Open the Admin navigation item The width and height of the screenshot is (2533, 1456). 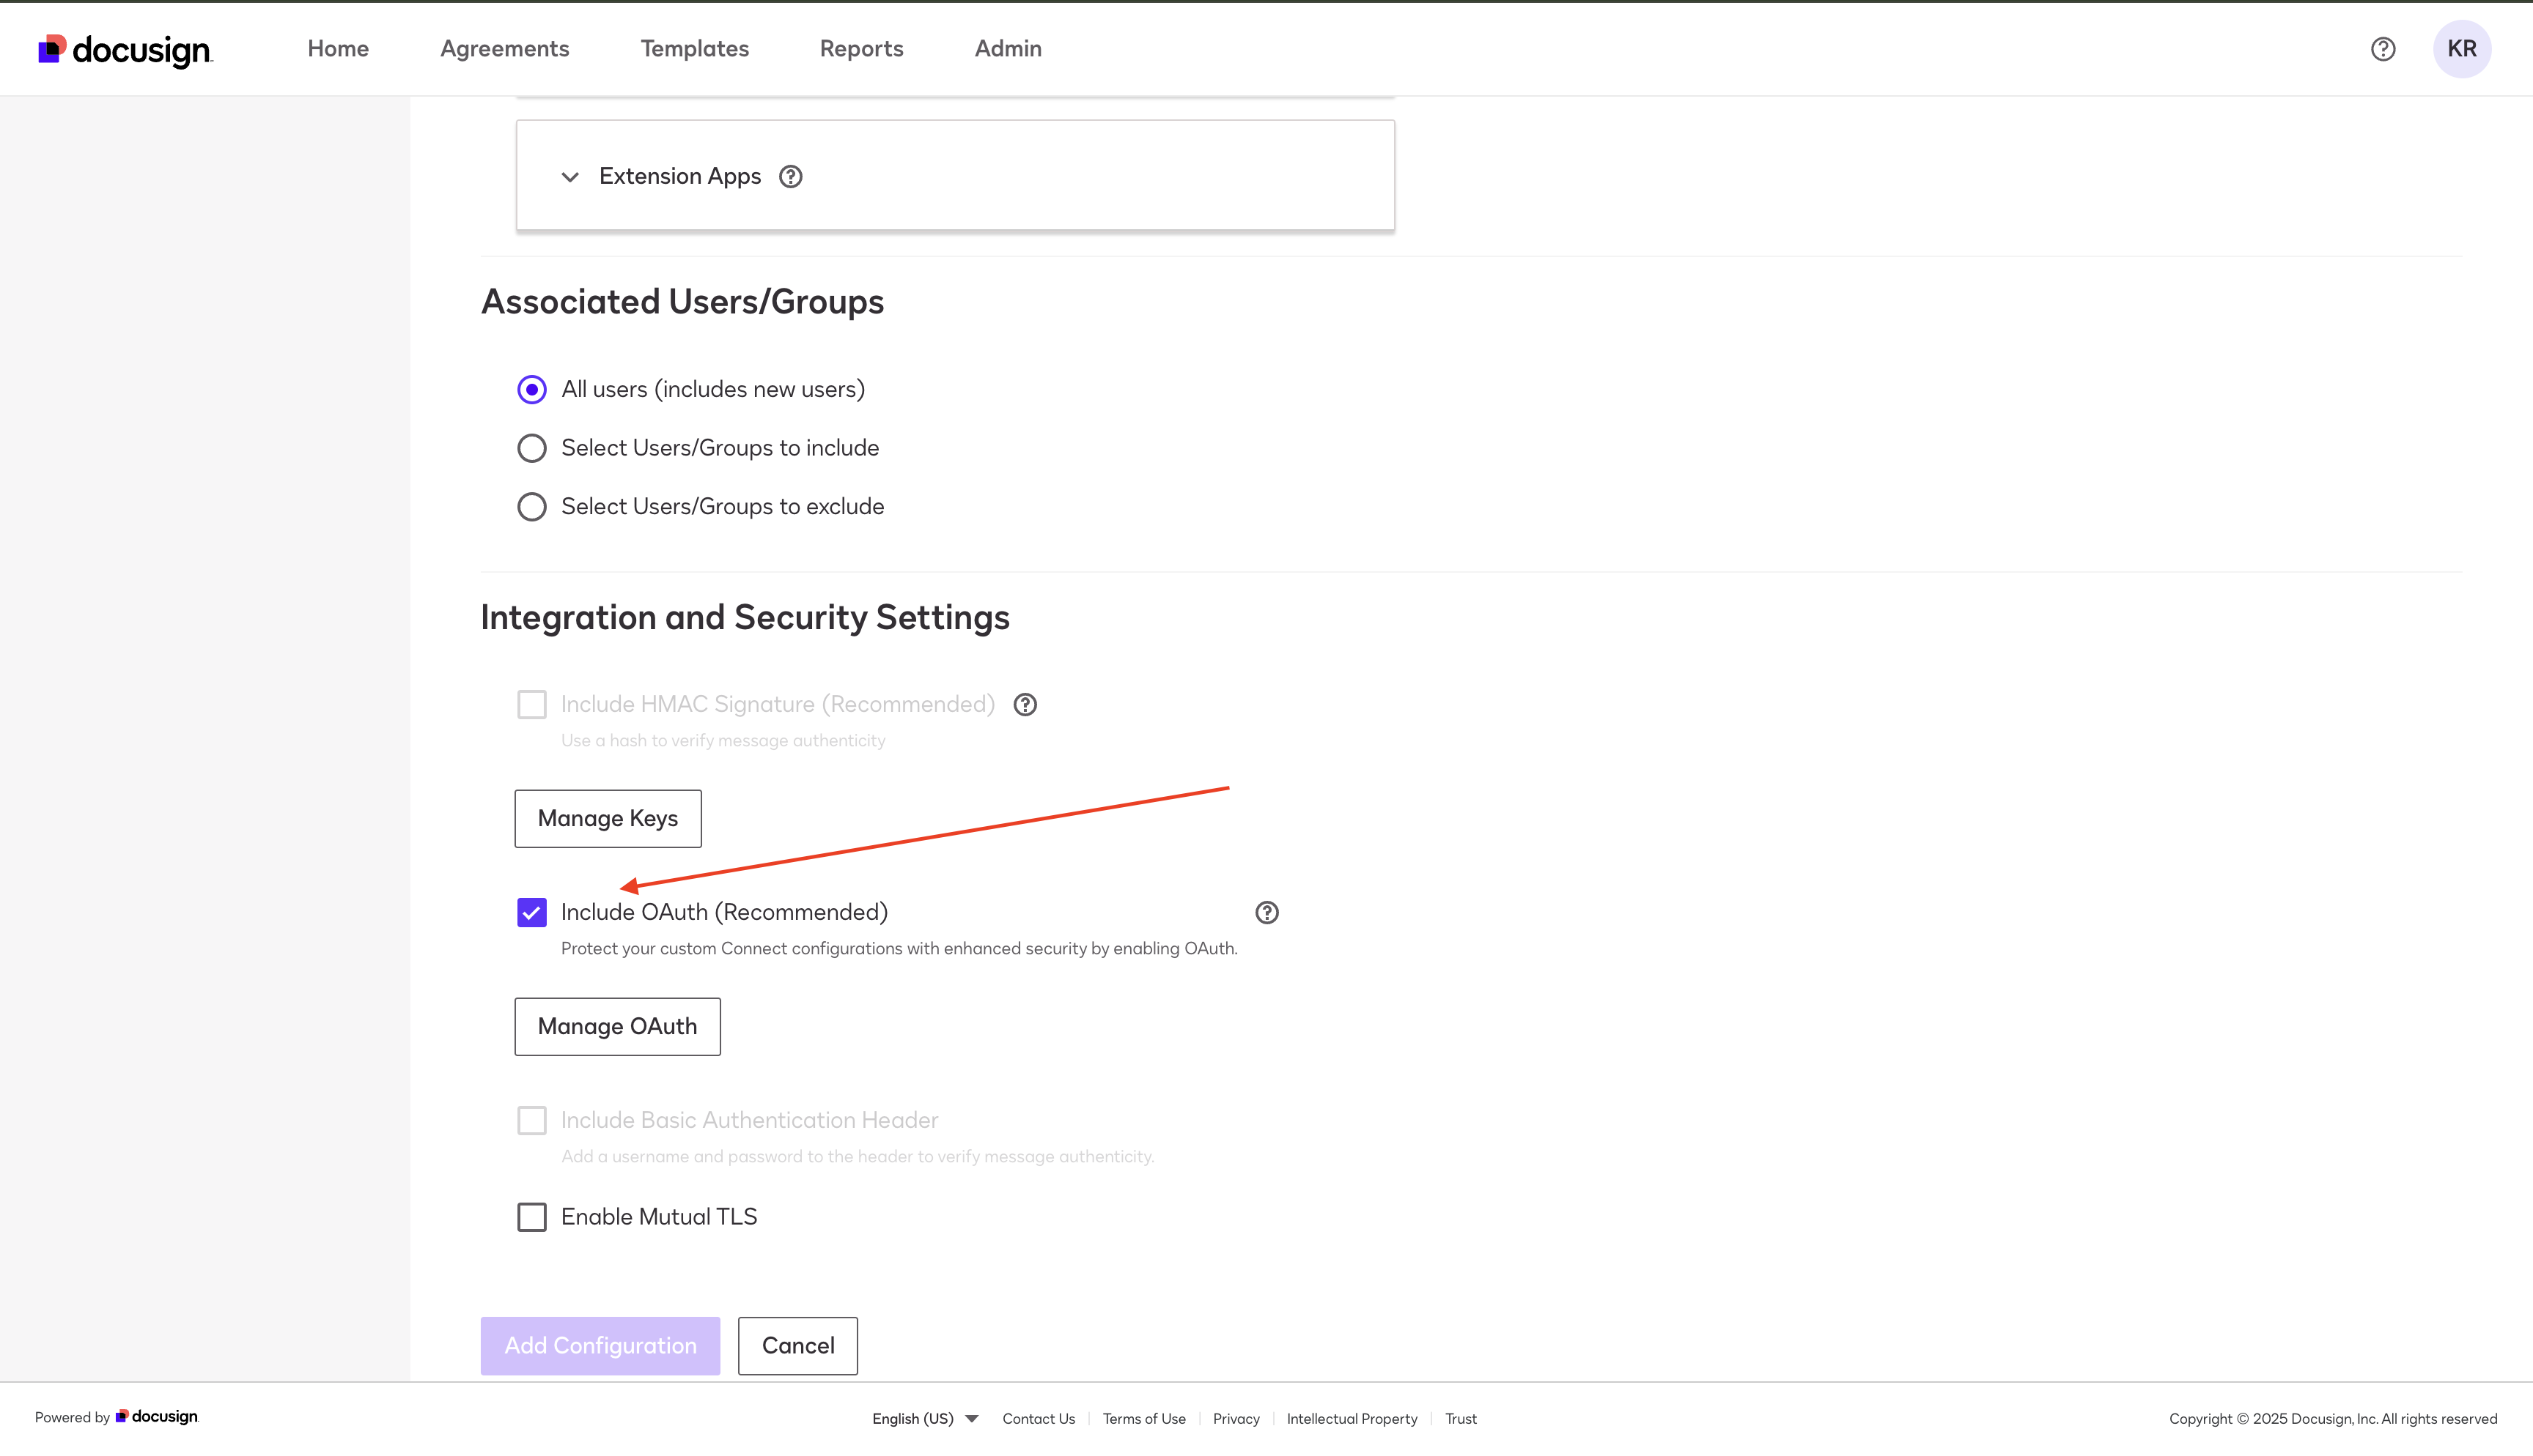(1007, 49)
